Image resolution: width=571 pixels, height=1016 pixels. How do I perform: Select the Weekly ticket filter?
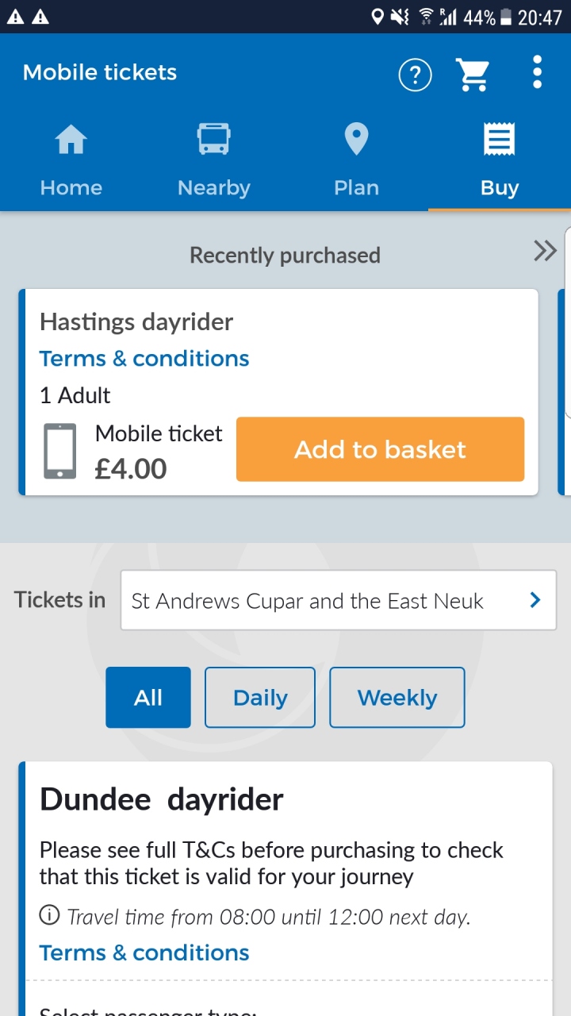click(397, 698)
